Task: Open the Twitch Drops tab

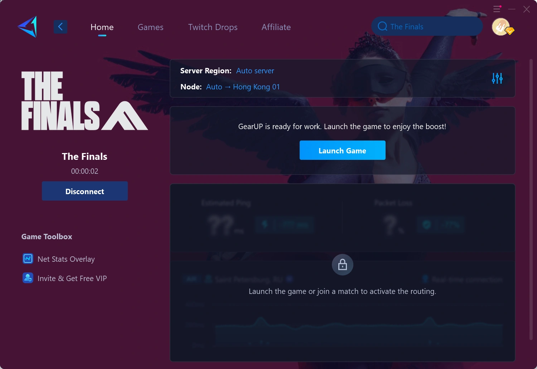Action: [x=213, y=27]
